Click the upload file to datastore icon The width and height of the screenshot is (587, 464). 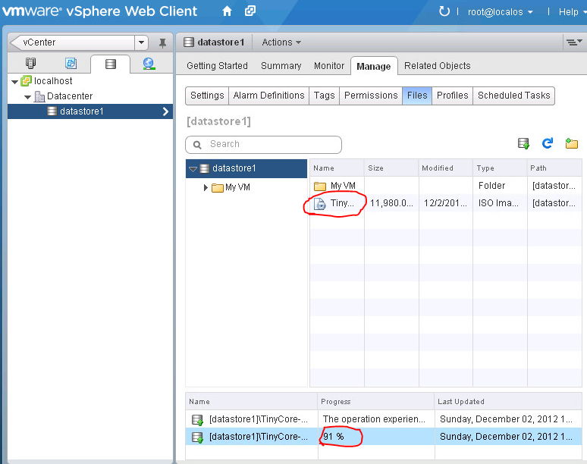pyautogui.click(x=523, y=143)
